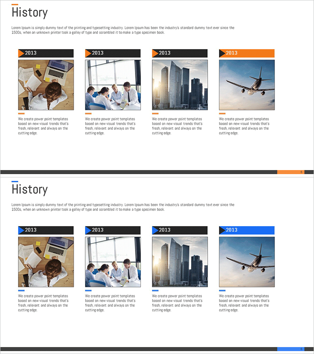
Task: Click the blue page number block in footer
Action: 290,349
